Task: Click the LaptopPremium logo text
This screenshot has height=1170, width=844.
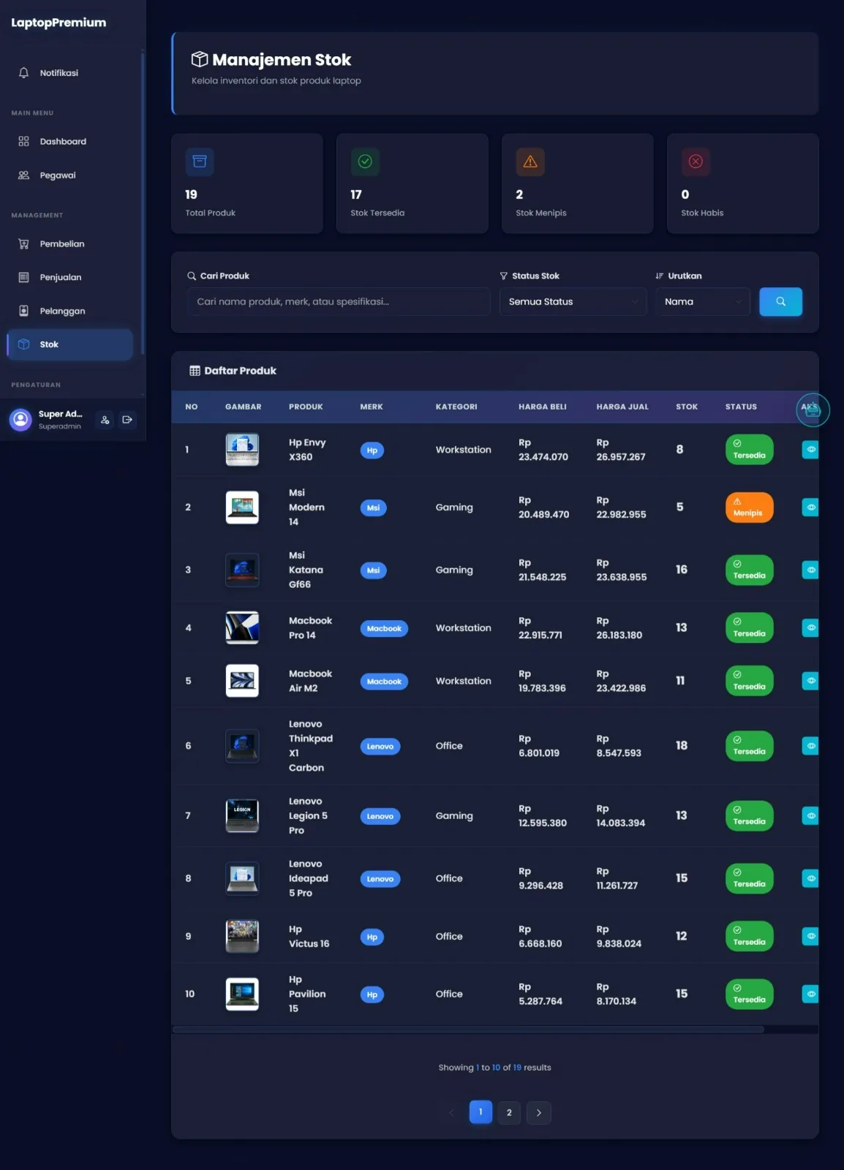Action: pyautogui.click(x=59, y=23)
